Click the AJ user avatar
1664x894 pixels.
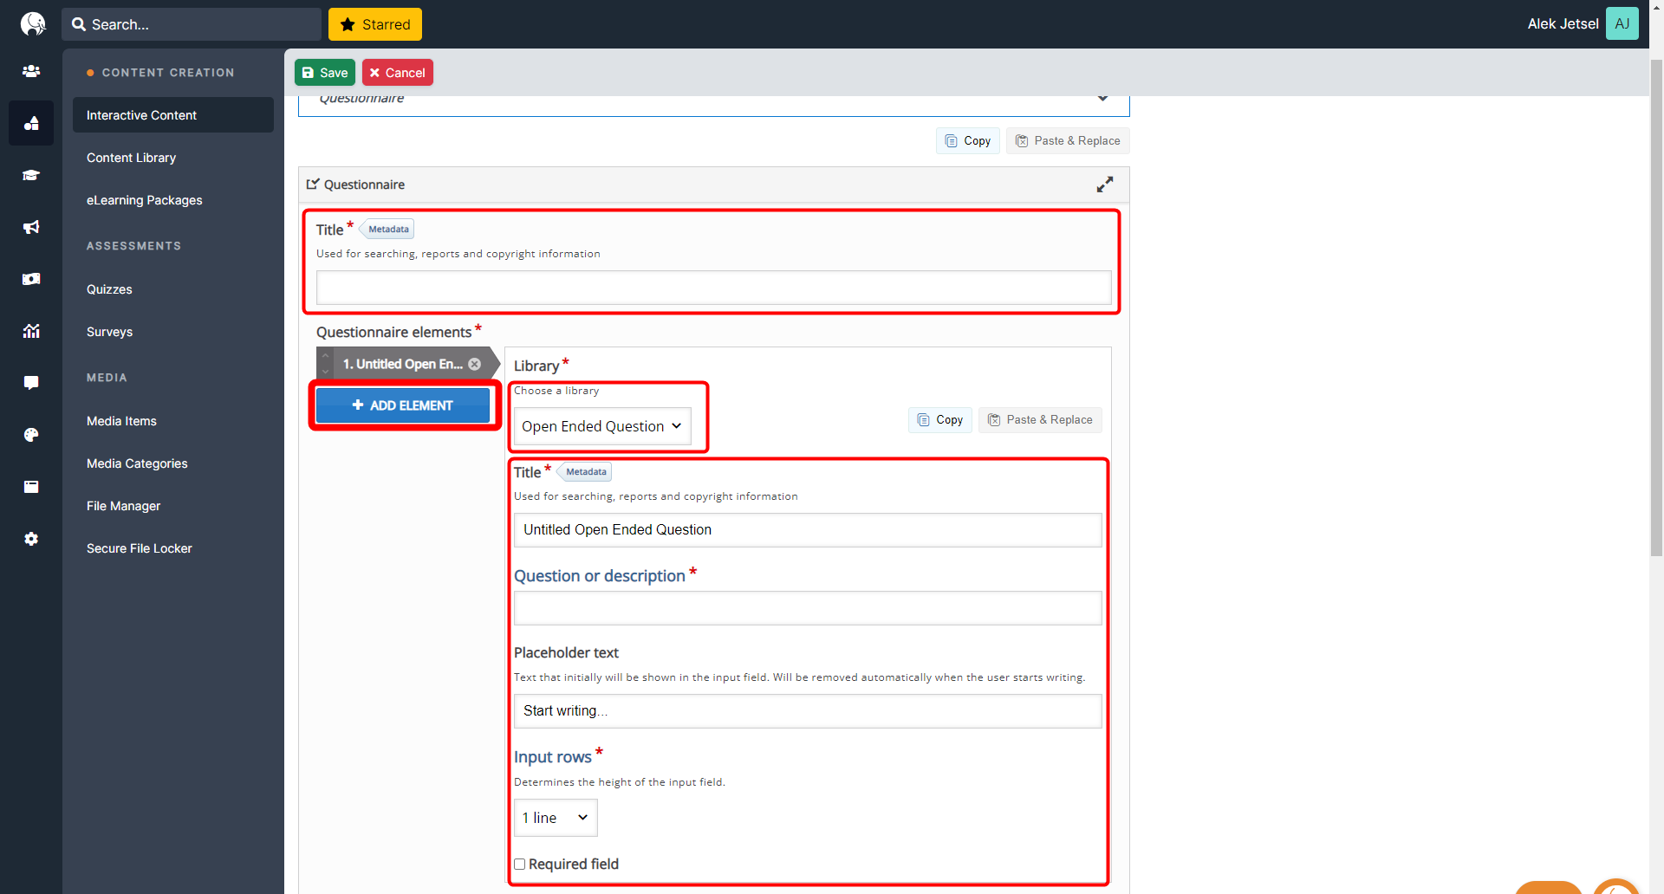click(1622, 23)
